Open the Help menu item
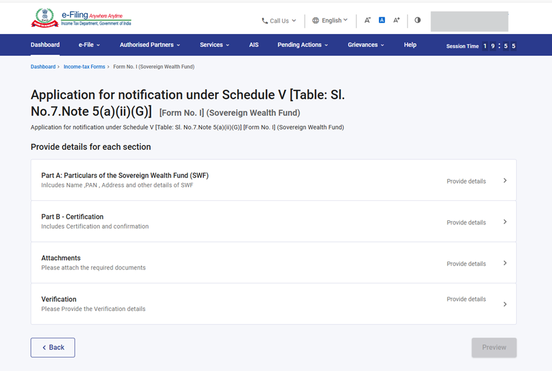 (x=410, y=45)
